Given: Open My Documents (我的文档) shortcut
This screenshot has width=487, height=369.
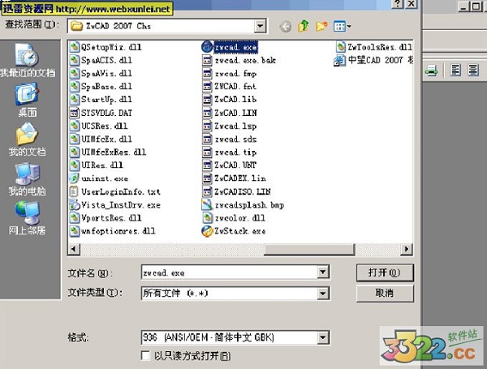Looking at the screenshot, I should [x=28, y=139].
